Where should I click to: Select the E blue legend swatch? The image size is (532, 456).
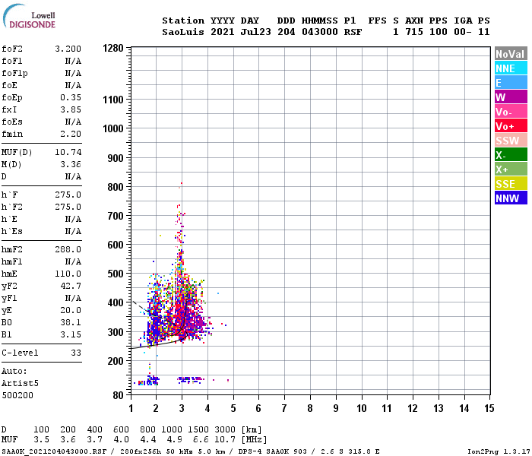coord(511,82)
